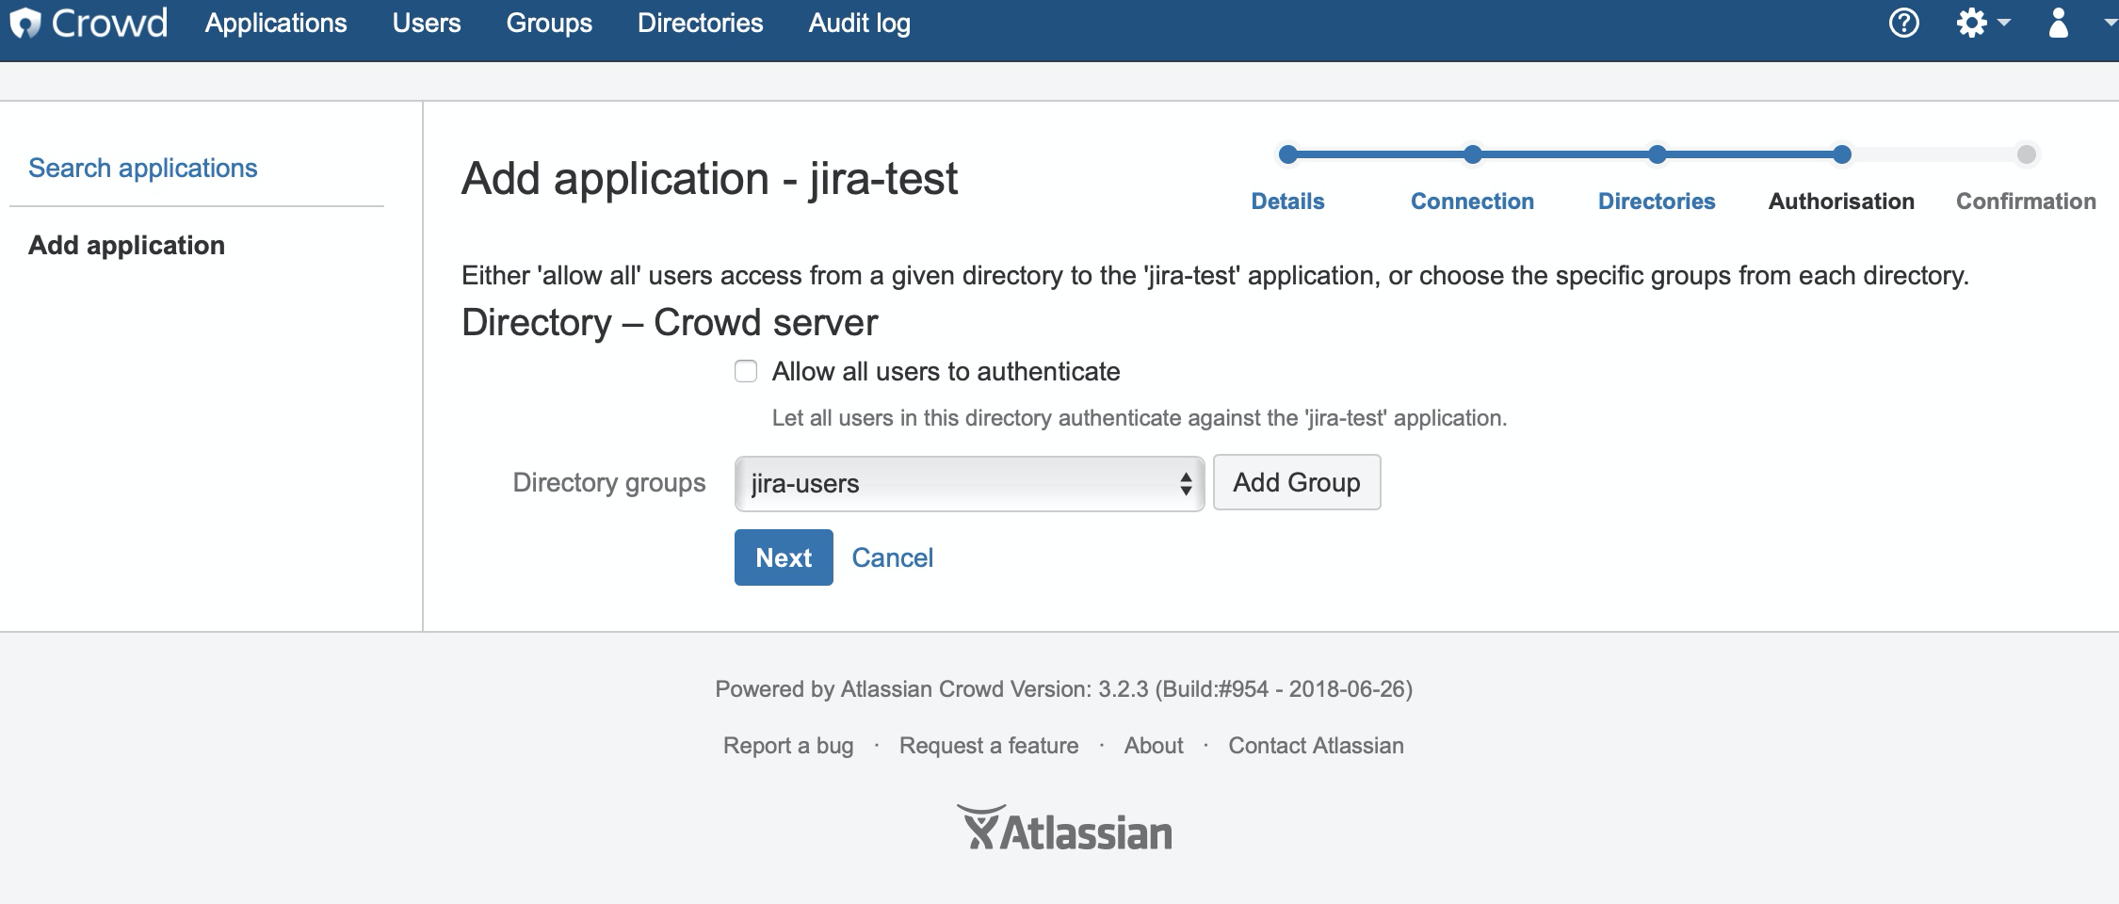Click the Cancel link
The width and height of the screenshot is (2119, 904).
point(893,557)
